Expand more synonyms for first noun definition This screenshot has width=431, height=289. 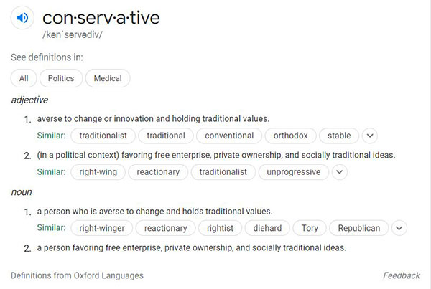(399, 228)
